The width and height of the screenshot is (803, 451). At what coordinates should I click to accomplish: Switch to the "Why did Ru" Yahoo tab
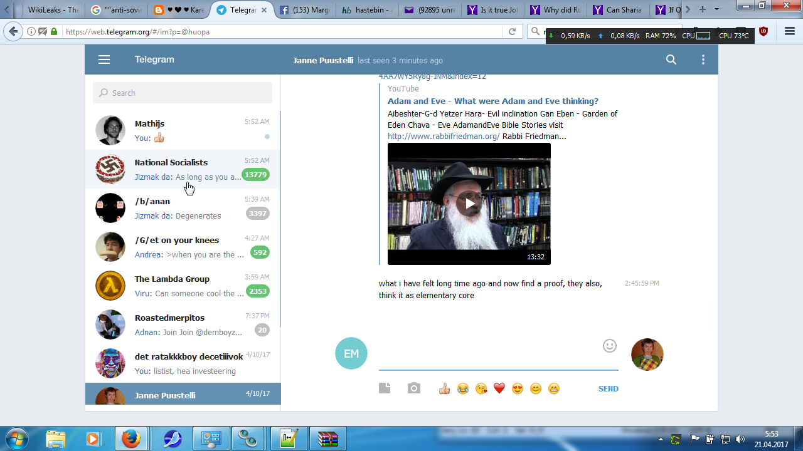(557, 10)
